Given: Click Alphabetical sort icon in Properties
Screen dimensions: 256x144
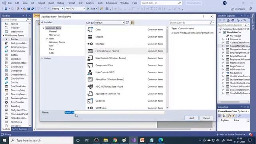Looking at the screenshot, I should (224, 116).
